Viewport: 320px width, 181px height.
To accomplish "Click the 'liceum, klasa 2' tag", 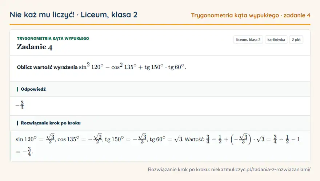I will [248, 40].
